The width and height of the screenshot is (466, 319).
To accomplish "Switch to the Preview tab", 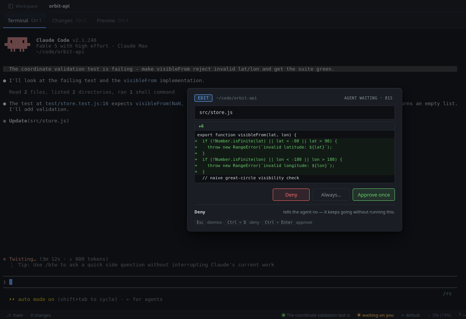I will (x=113, y=20).
